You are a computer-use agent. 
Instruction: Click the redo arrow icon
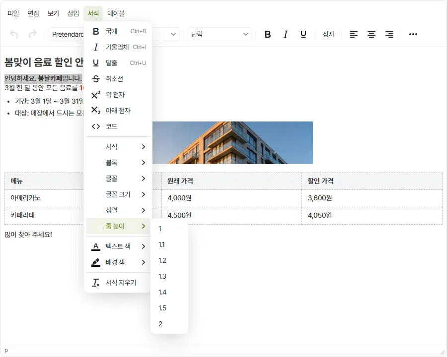[33, 34]
